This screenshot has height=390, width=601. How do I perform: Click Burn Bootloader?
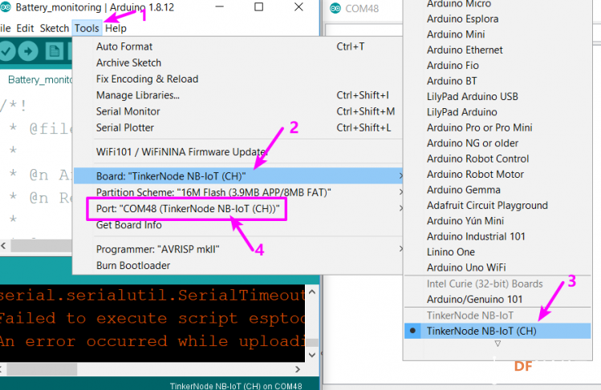tap(238, 265)
